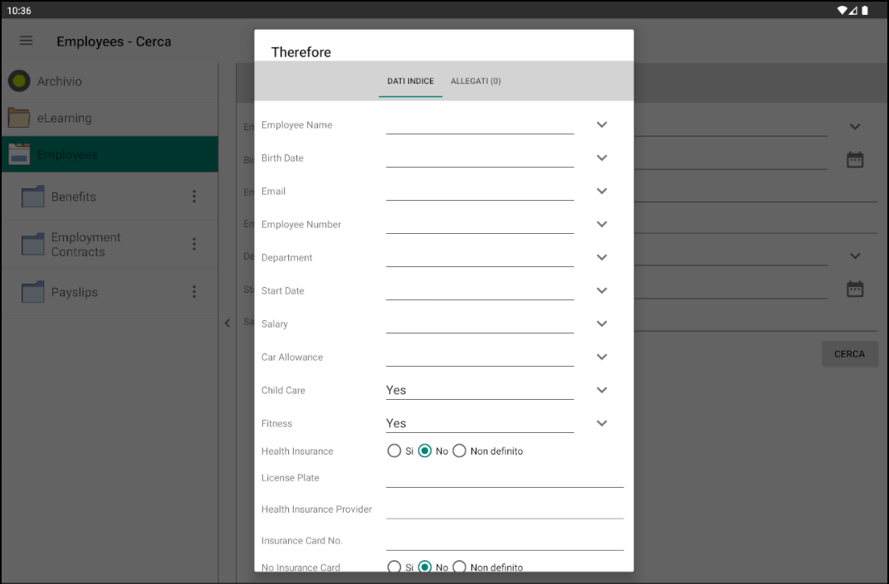Open the navigation drawer menu

click(x=26, y=41)
